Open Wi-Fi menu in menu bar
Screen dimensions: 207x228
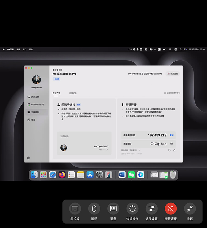click(x=170, y=49)
